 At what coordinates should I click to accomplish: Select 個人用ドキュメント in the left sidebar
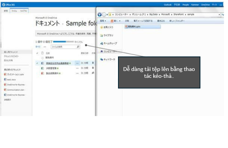[11, 52]
